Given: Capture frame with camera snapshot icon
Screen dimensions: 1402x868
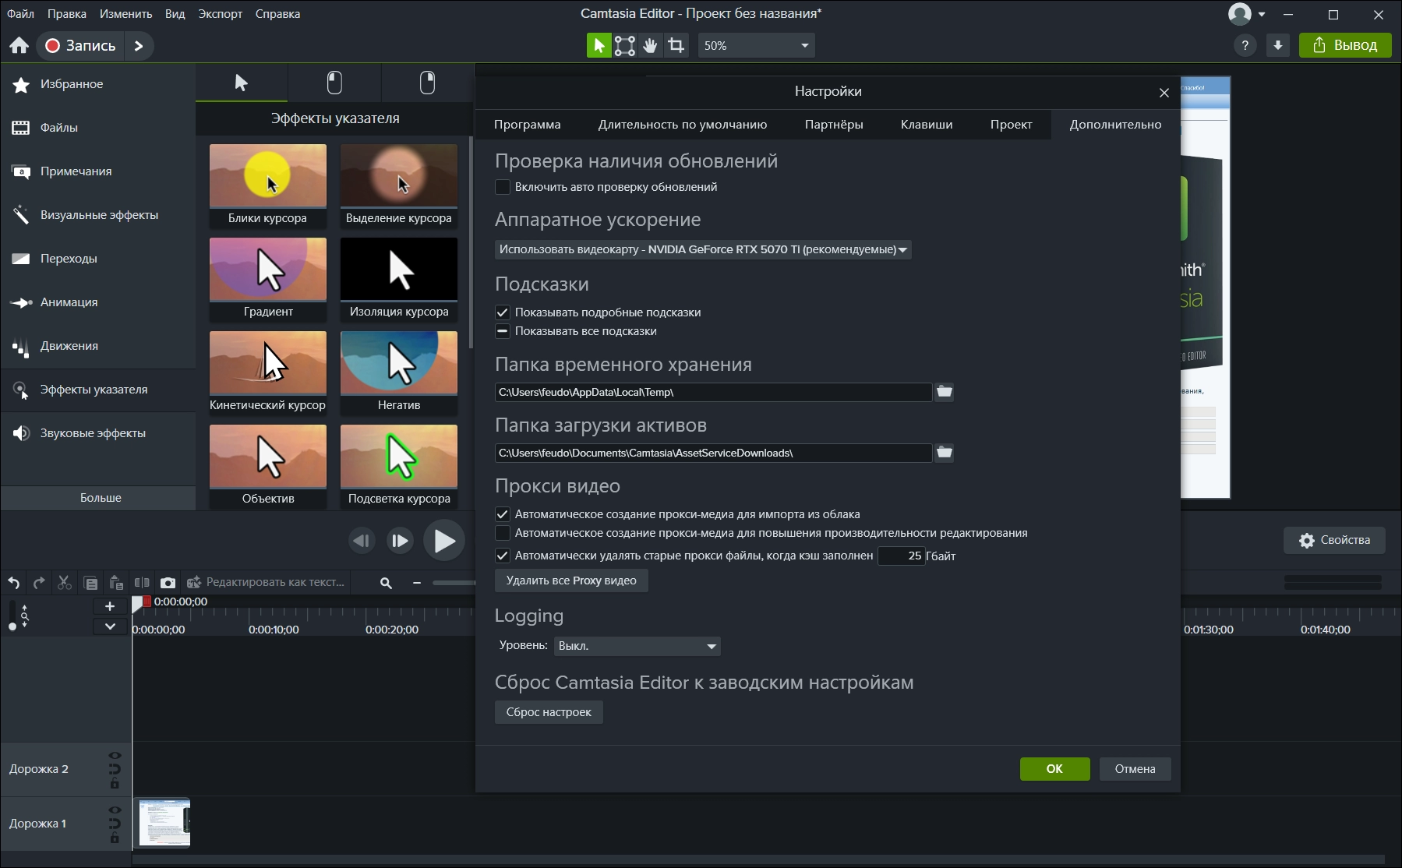Looking at the screenshot, I should click(168, 583).
